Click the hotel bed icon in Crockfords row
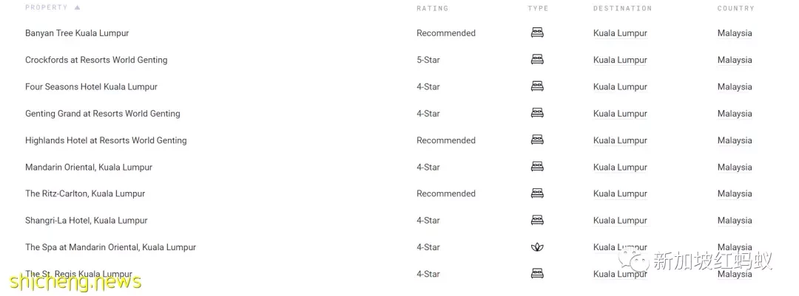The height and width of the screenshot is (296, 799). click(x=537, y=60)
